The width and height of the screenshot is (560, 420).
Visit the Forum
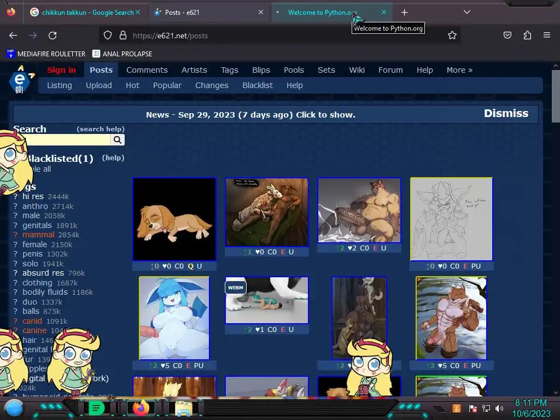[390, 70]
